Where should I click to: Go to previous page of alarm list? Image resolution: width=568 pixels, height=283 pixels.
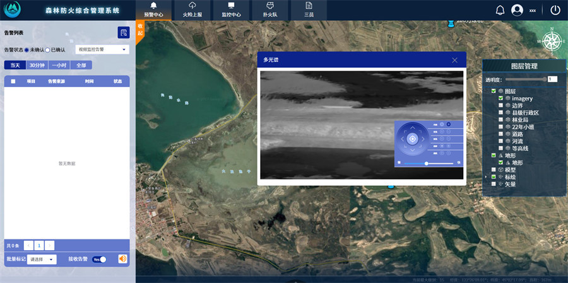(28, 245)
